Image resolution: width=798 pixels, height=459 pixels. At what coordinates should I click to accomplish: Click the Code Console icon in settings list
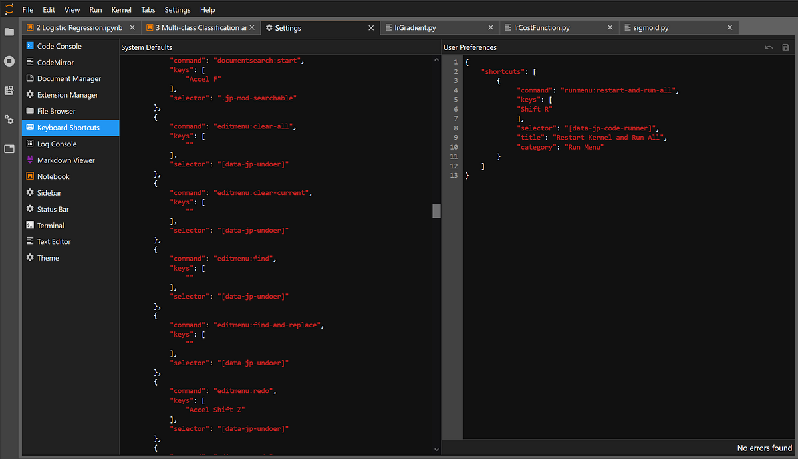[30, 46]
